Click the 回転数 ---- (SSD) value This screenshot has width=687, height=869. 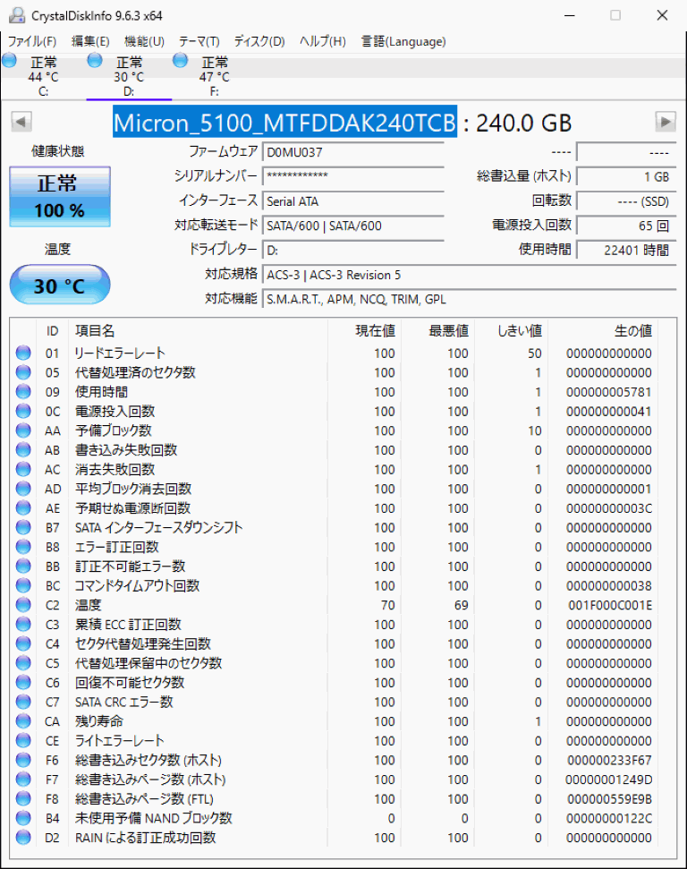[626, 201]
